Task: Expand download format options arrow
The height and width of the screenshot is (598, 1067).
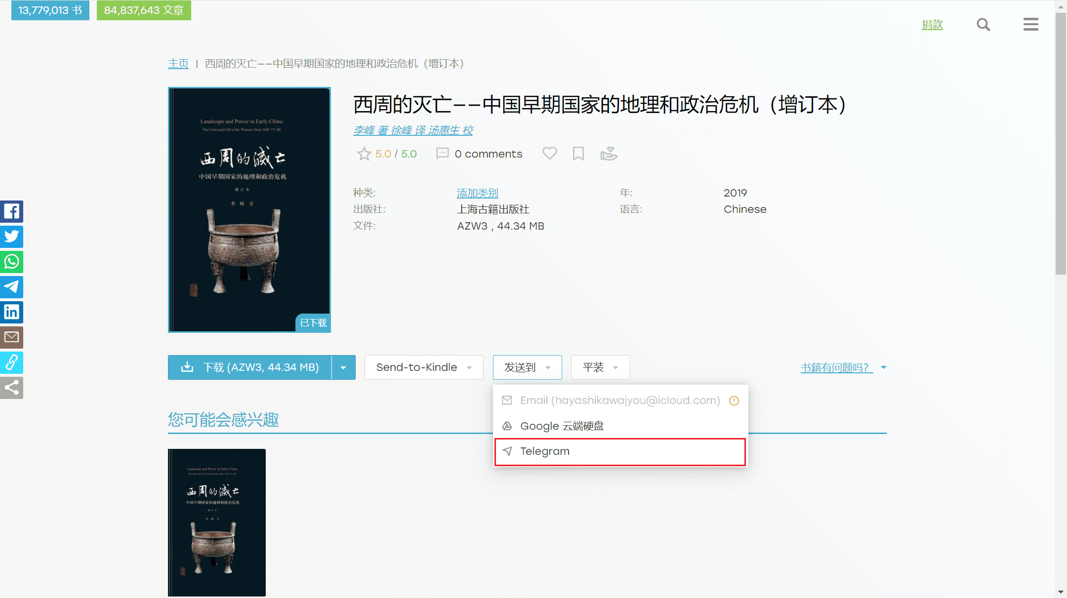Action: pyautogui.click(x=343, y=367)
